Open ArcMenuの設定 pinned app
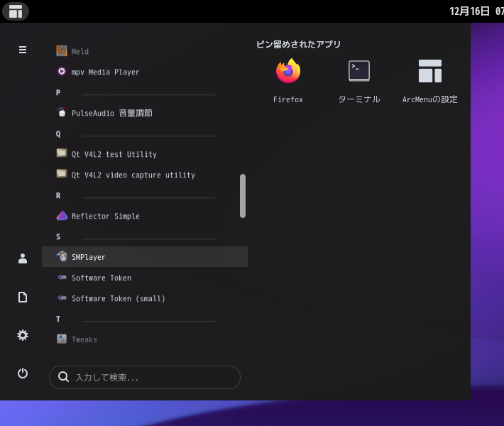 [430, 71]
